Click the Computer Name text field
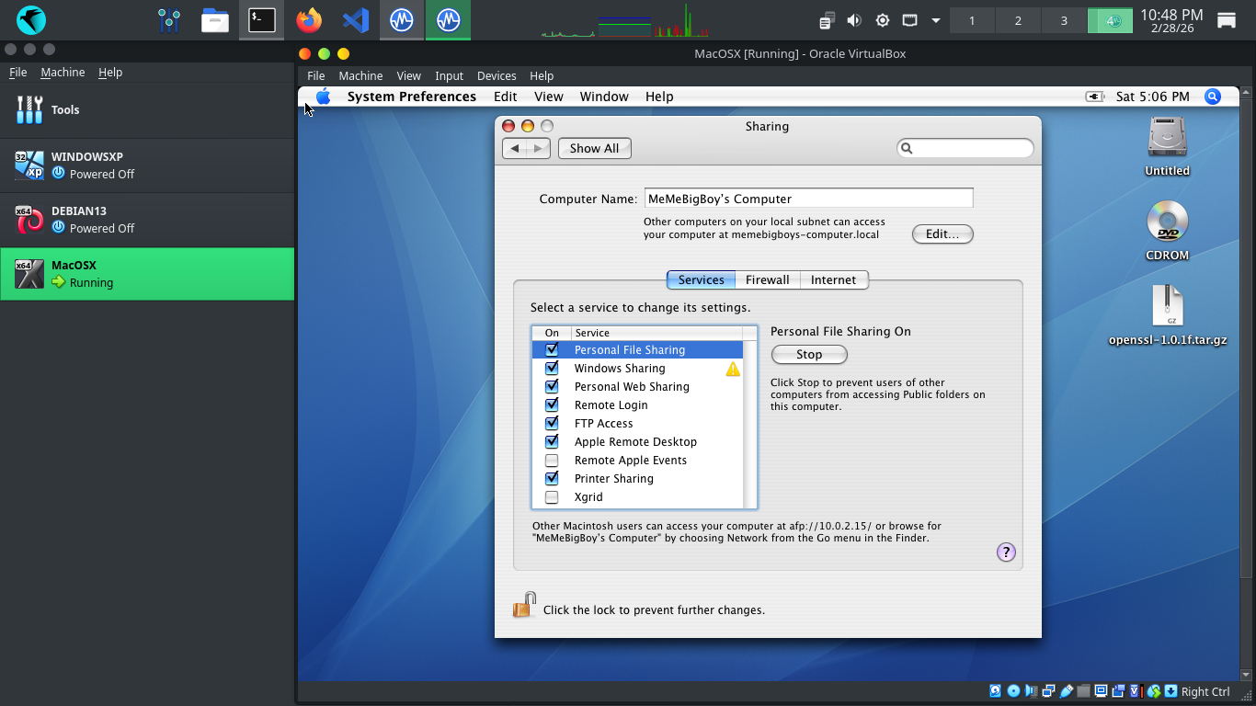Screen dimensions: 1256x706 click(808, 199)
